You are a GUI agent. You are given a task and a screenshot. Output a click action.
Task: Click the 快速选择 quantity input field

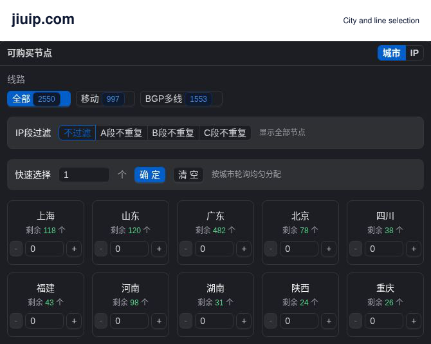[84, 175]
